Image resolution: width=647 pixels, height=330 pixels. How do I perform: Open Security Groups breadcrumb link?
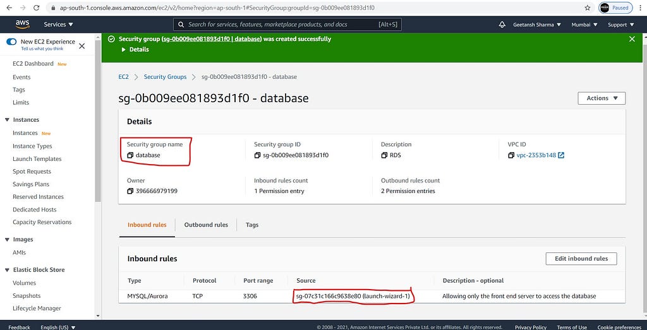pyautogui.click(x=165, y=77)
